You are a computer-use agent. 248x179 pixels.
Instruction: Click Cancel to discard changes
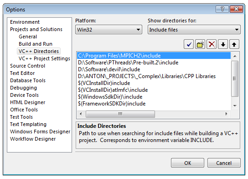[224, 163]
